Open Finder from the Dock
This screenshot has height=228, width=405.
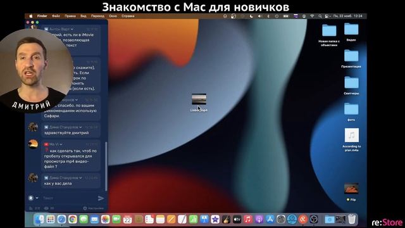(39, 220)
